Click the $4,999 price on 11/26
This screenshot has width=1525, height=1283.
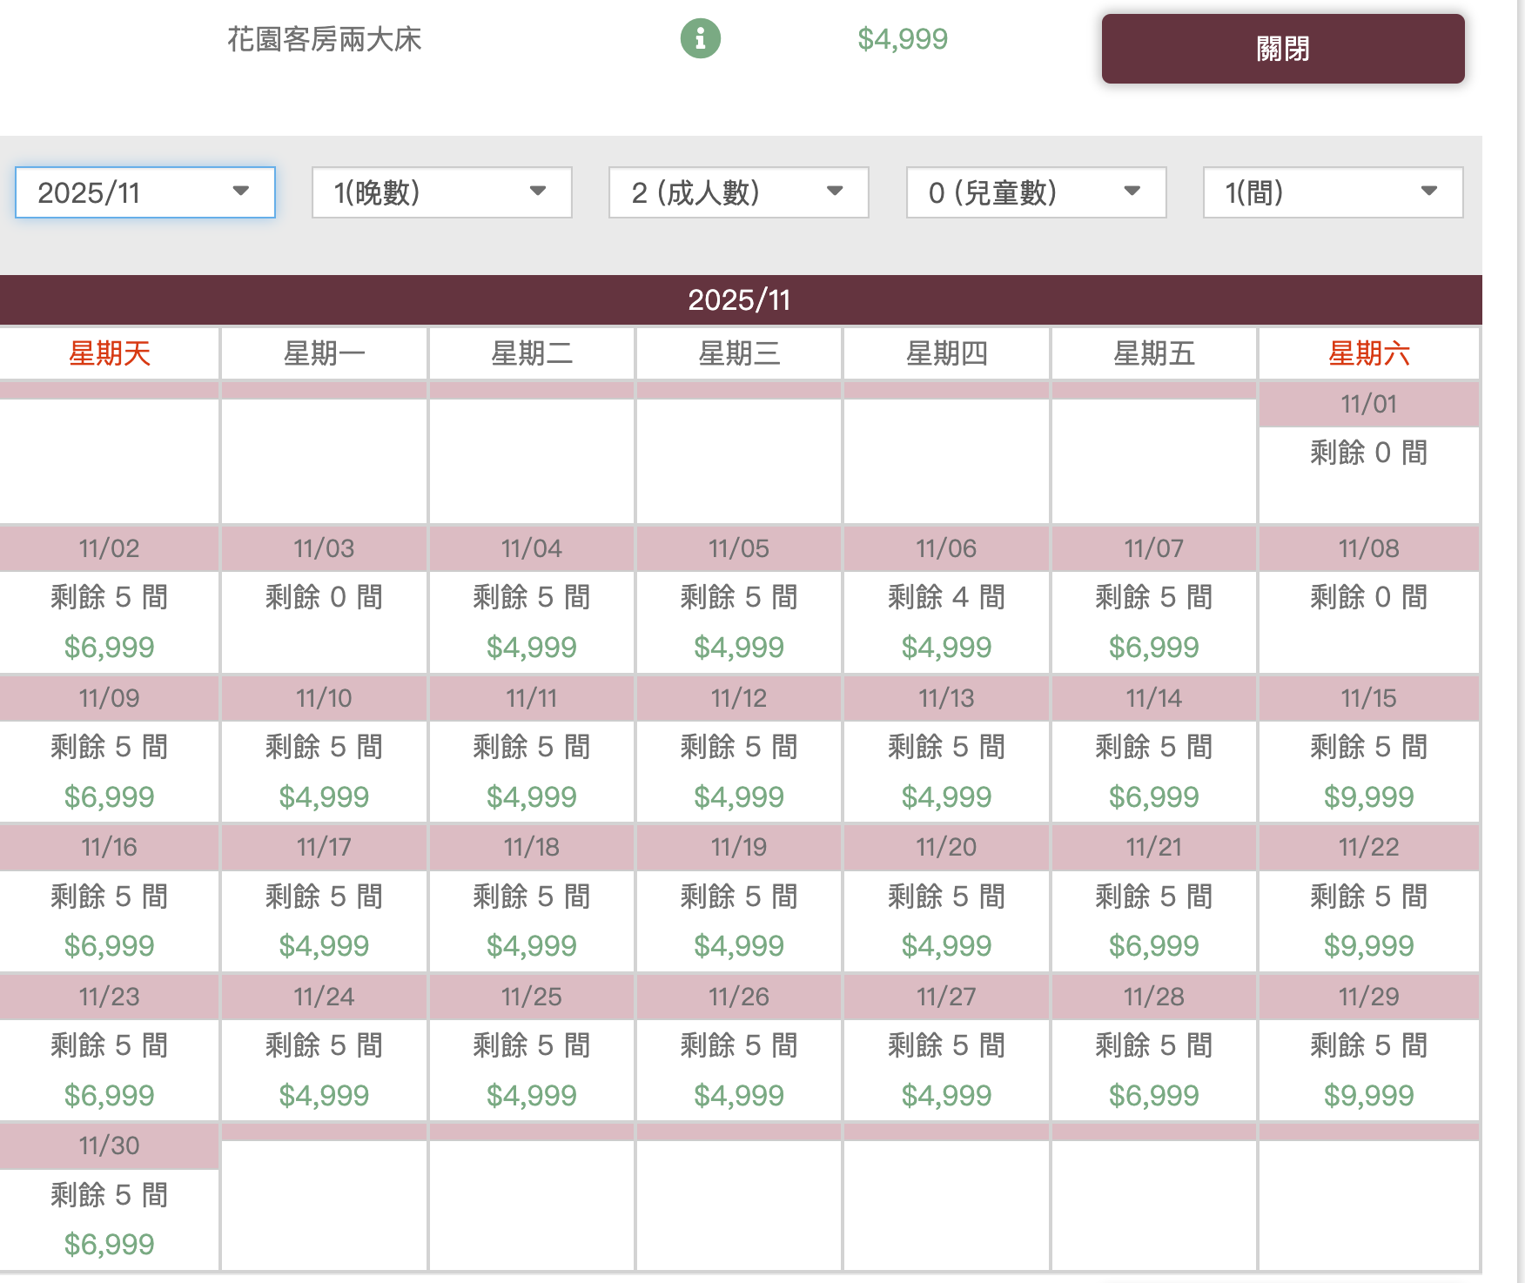[738, 1095]
